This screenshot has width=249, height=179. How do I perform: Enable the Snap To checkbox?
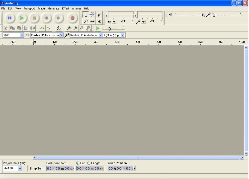pos(43,168)
